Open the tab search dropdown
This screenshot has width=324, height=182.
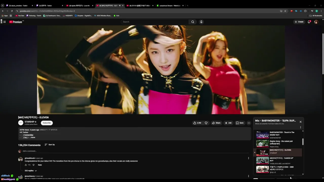coord(3,6)
